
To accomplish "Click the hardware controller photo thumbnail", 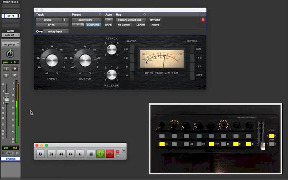I will click(215, 138).
